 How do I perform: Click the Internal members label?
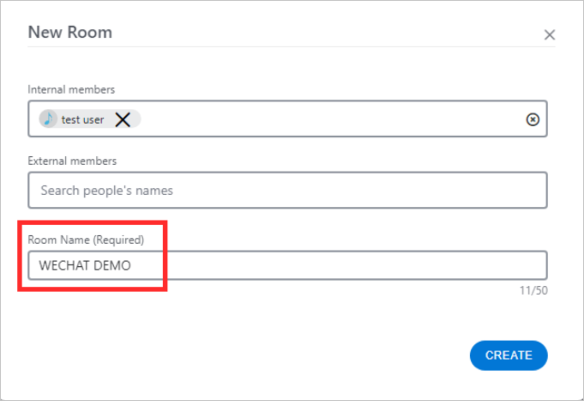[x=71, y=89]
